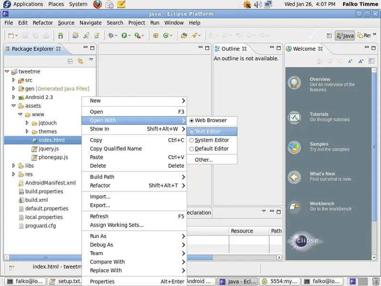This screenshot has height=286, width=381.
Task: Close the Welcome tab
Action: click(321, 49)
